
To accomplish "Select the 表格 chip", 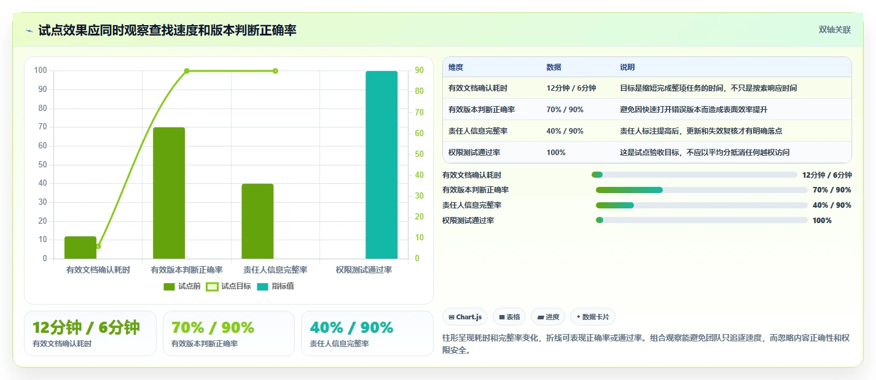I will [x=509, y=317].
